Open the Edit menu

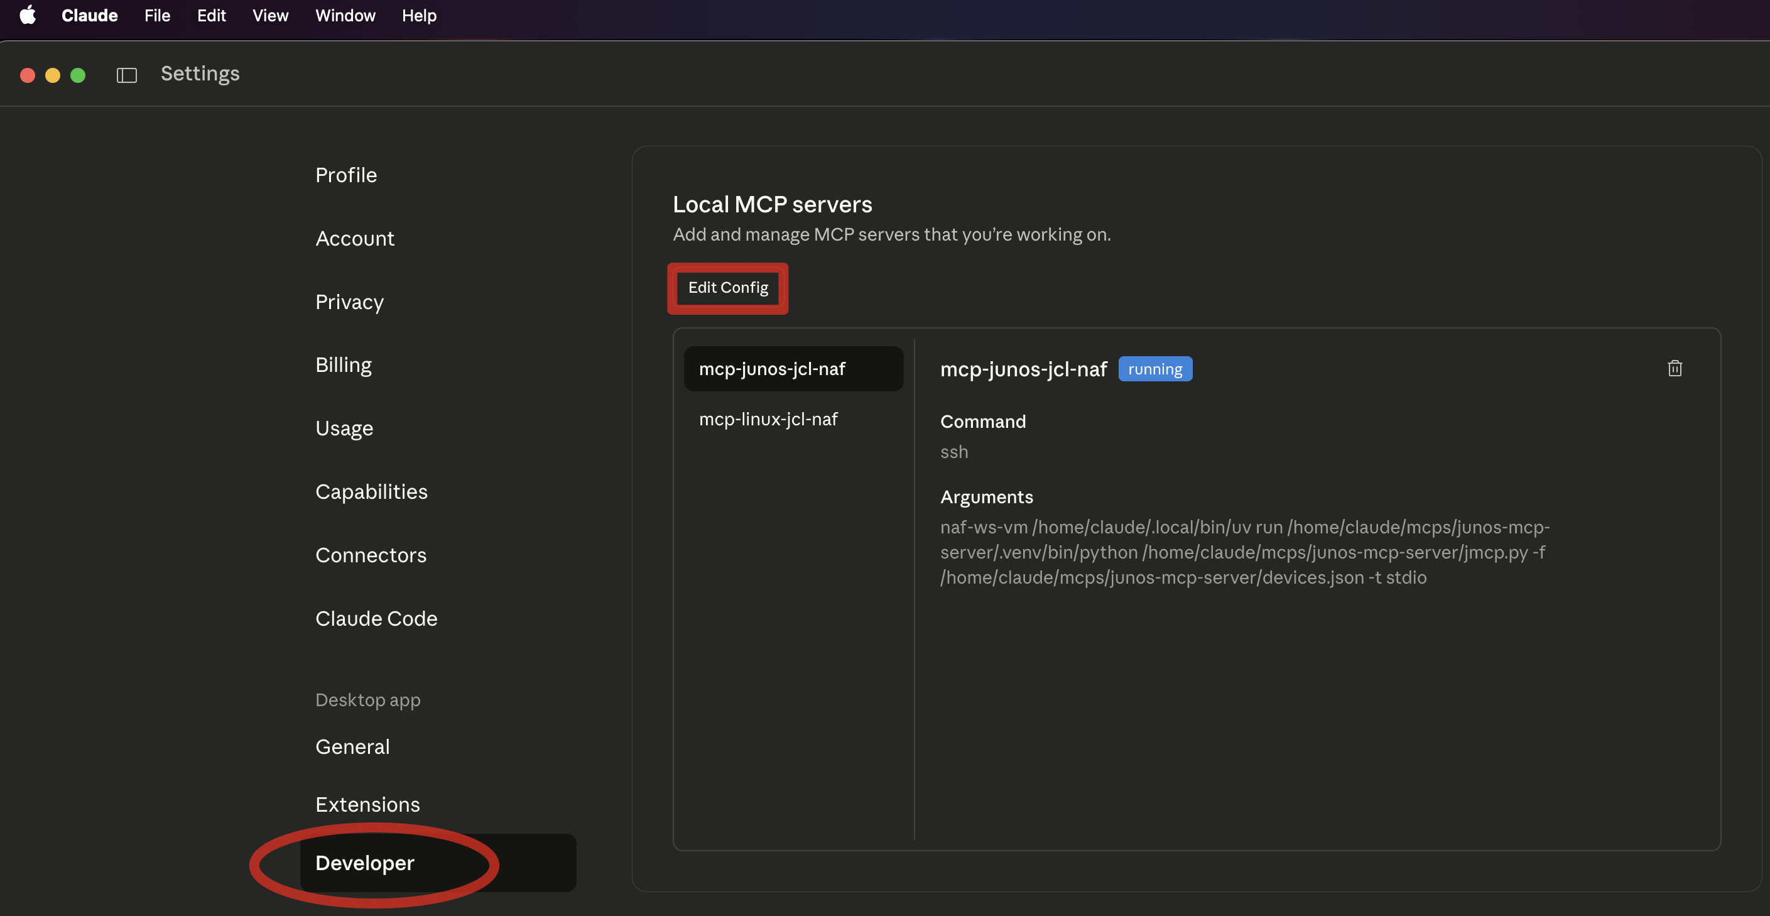pos(212,15)
